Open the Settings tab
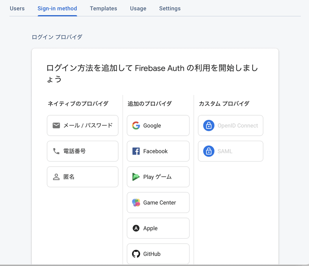 coord(170,9)
